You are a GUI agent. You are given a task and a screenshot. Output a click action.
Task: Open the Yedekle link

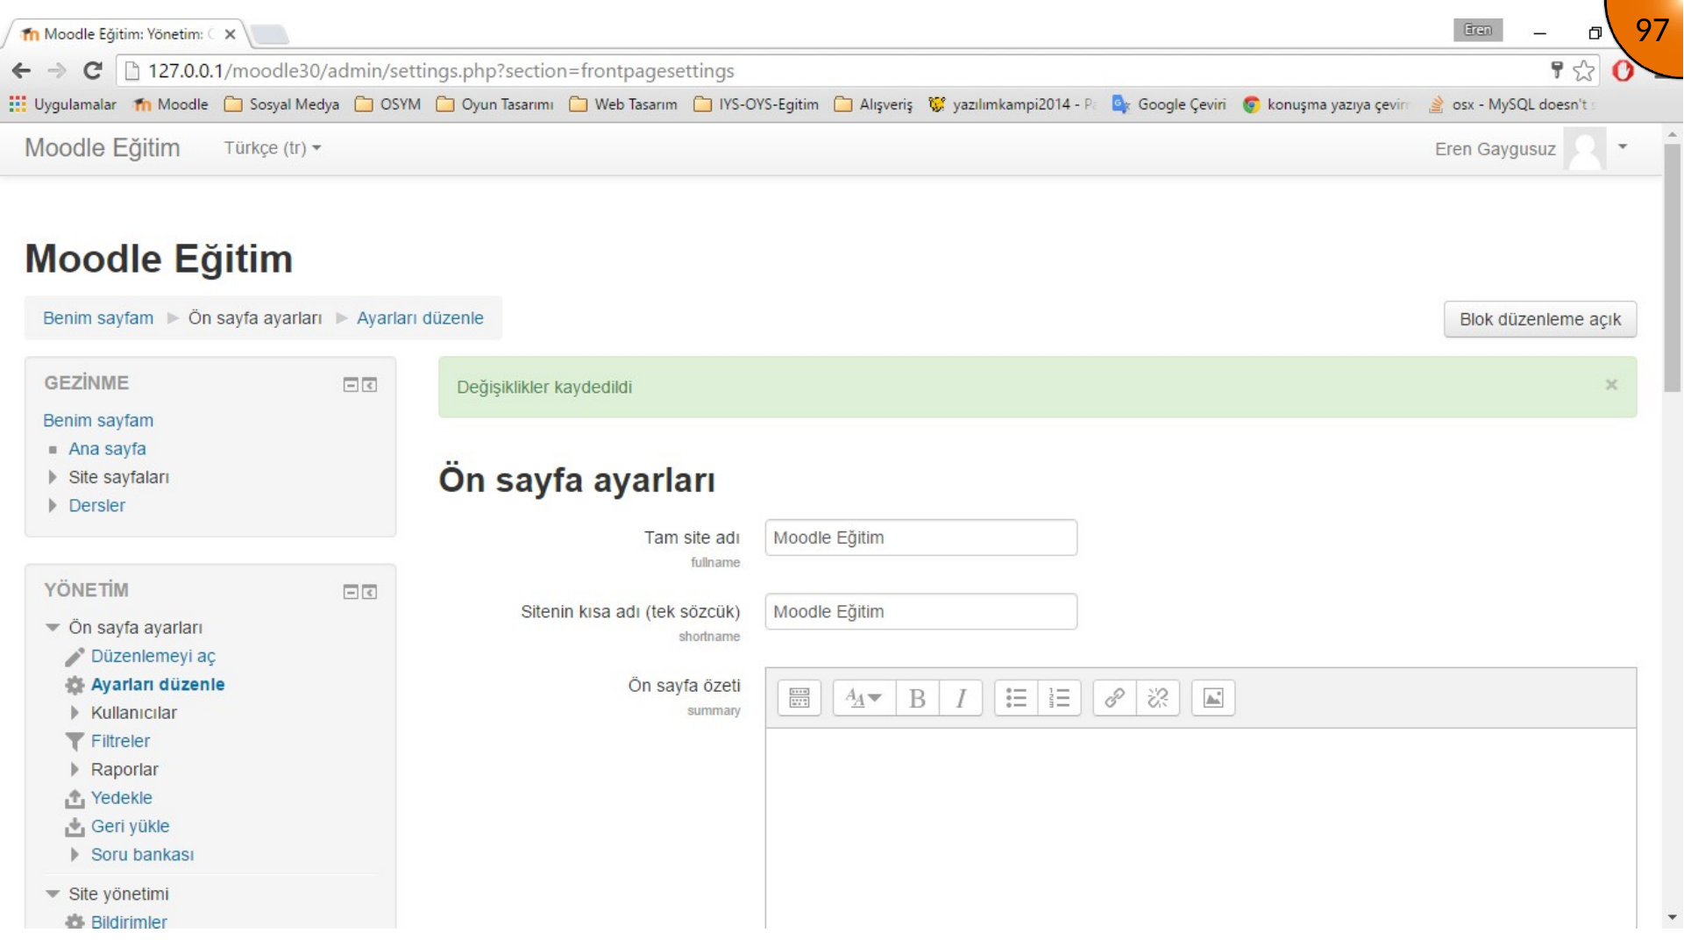122,799
